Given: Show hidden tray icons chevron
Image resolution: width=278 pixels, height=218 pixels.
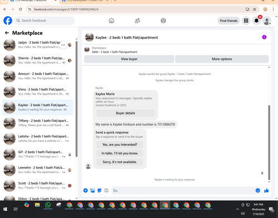Looking at the screenshot, I should coord(237,209).
